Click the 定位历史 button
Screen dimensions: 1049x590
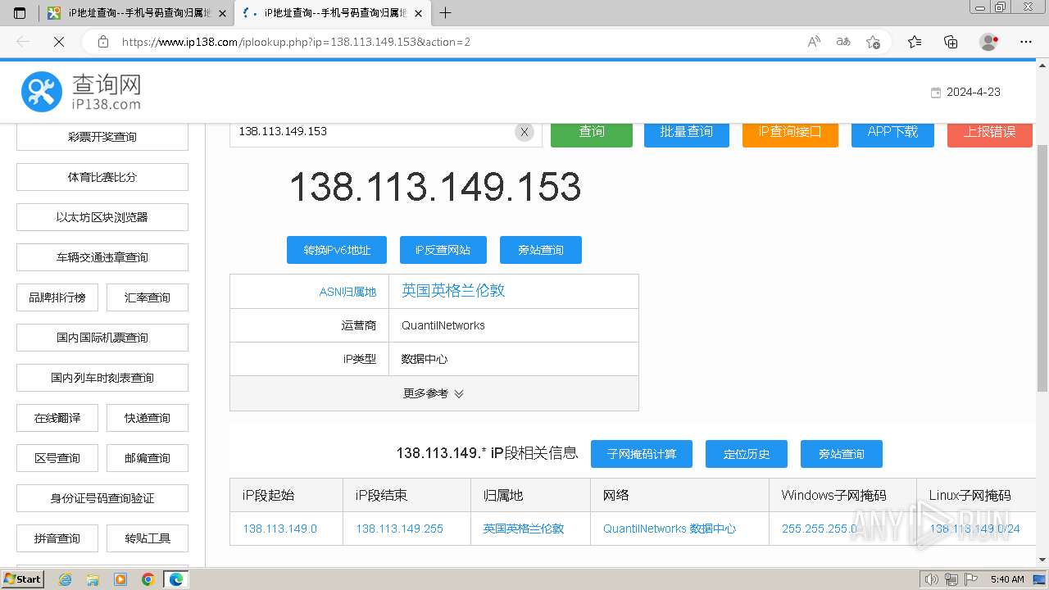pyautogui.click(x=747, y=454)
